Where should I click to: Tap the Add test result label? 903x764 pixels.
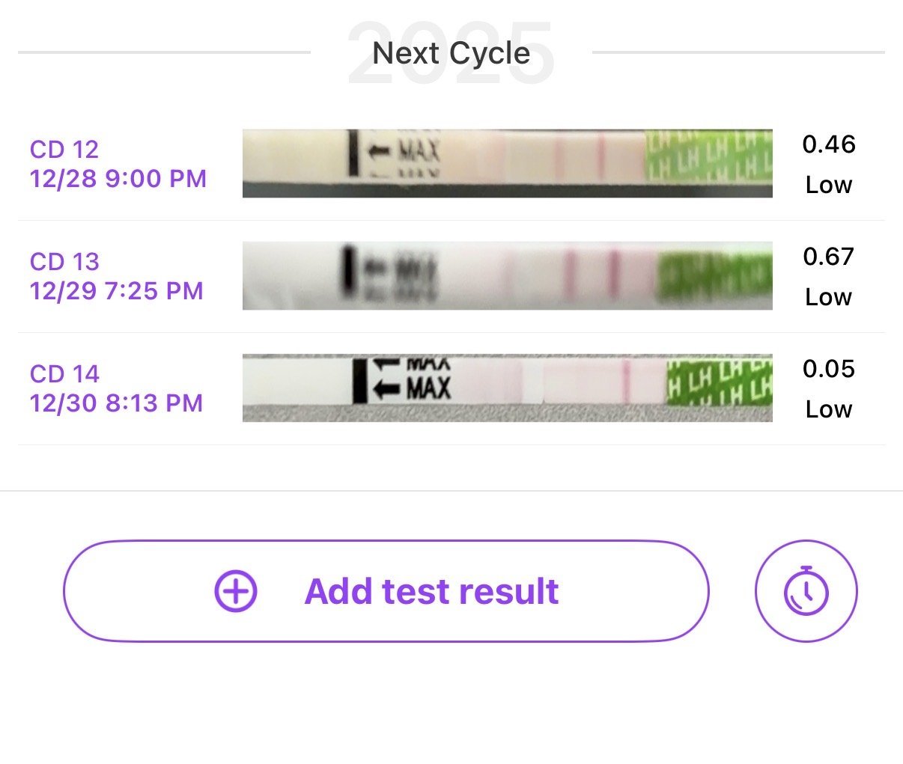point(431,591)
